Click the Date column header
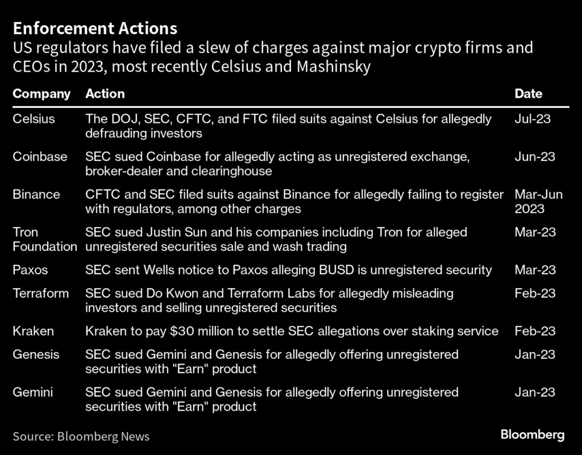Screen dimensions: 582x455 (x=528, y=94)
